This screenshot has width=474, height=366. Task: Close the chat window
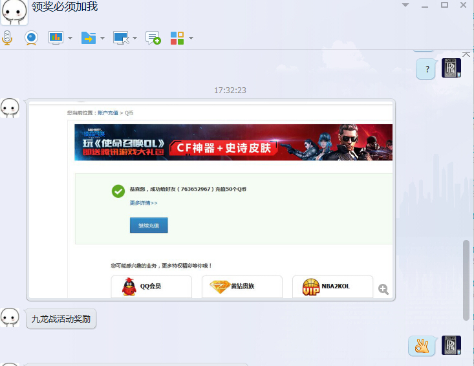[x=463, y=5]
